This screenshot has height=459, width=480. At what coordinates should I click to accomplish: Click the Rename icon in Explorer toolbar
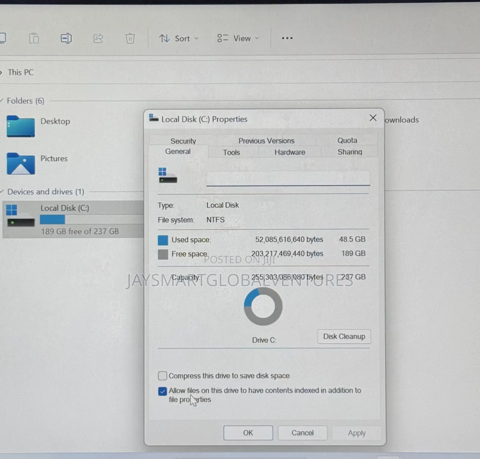point(66,38)
